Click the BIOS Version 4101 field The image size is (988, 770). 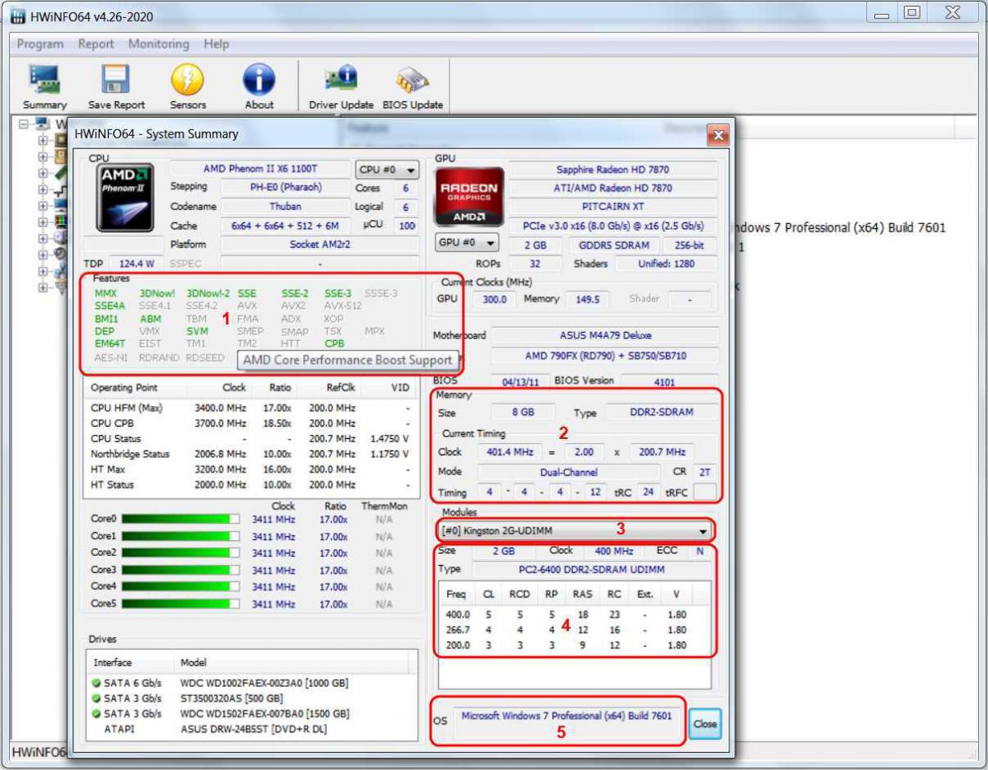[x=669, y=381]
